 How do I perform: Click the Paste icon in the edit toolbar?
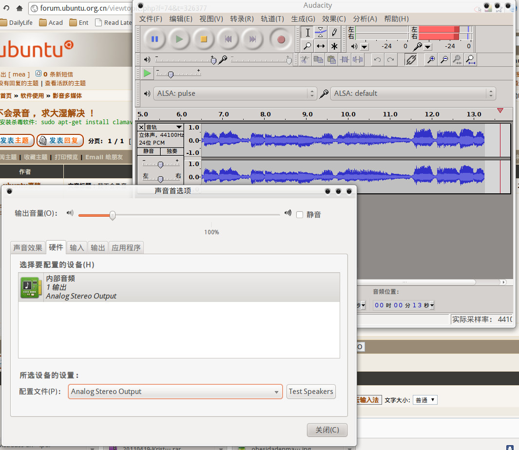pos(331,59)
